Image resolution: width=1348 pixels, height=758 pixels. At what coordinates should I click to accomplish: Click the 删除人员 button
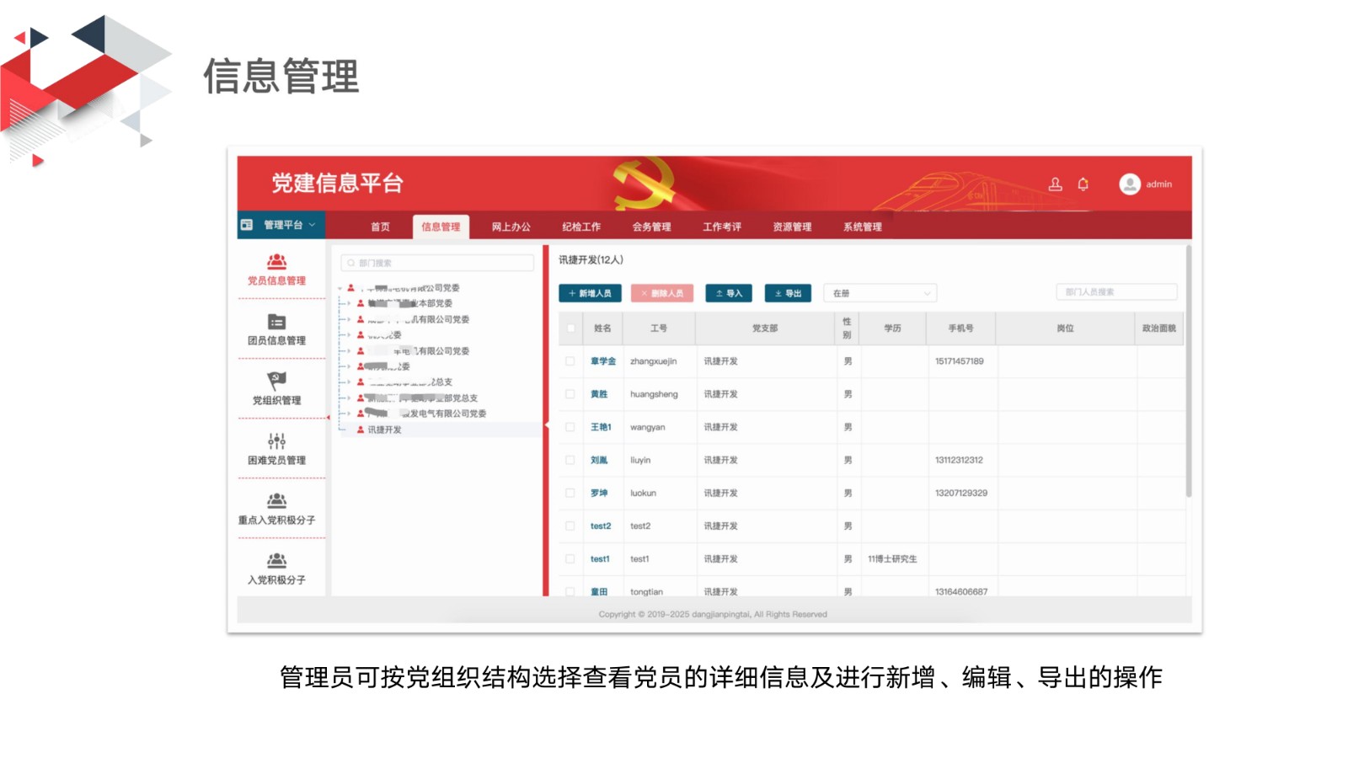tap(662, 293)
